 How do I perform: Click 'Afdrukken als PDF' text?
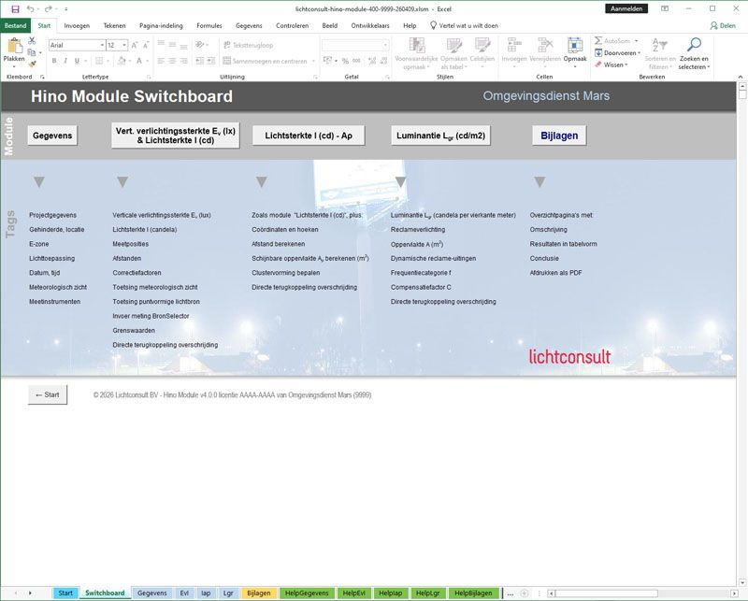coord(555,273)
